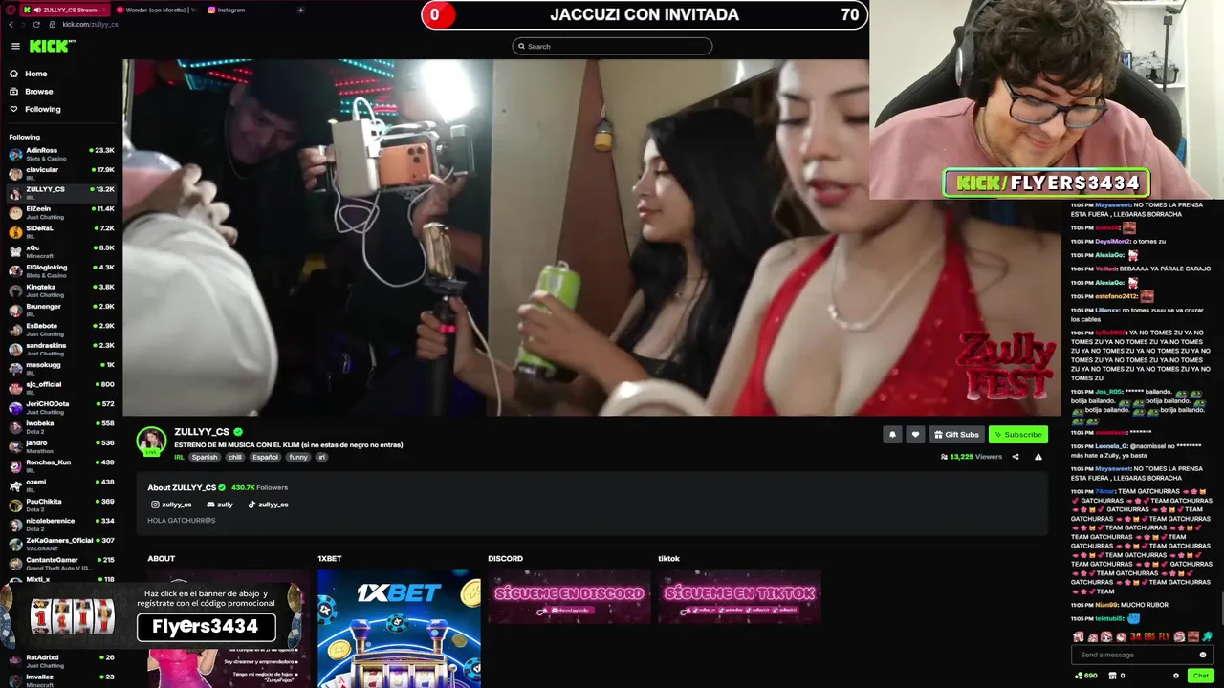
Task: Click the Sígueme en TikTok banner
Action: coord(739,596)
